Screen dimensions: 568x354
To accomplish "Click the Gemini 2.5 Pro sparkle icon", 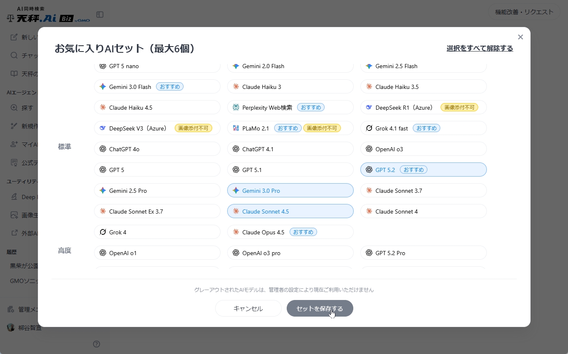I will click(103, 191).
